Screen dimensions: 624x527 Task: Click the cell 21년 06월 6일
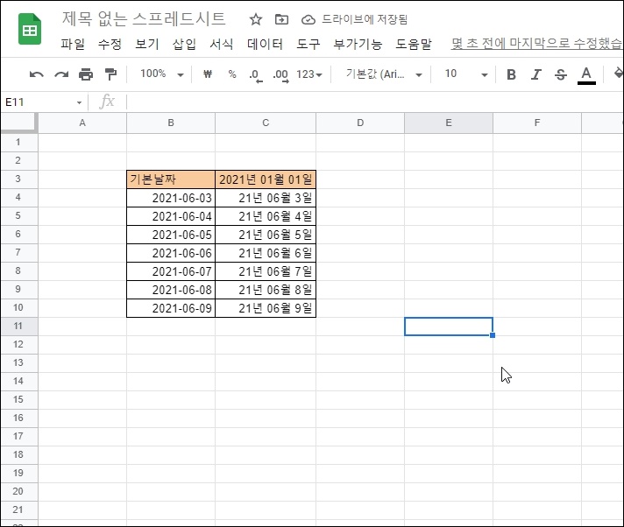[x=266, y=253]
